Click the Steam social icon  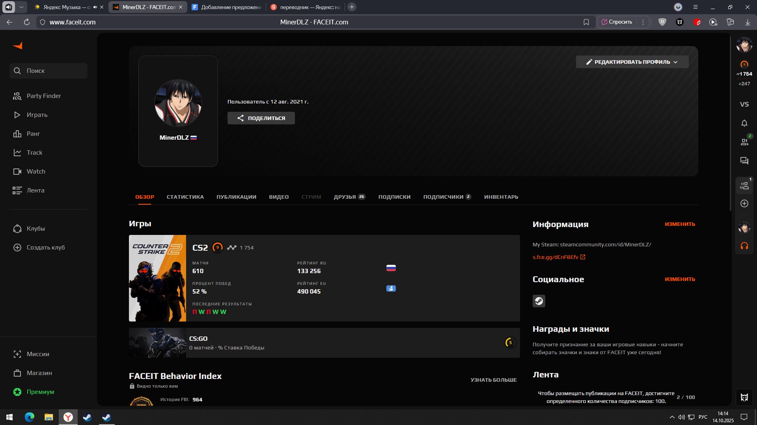tap(539, 301)
